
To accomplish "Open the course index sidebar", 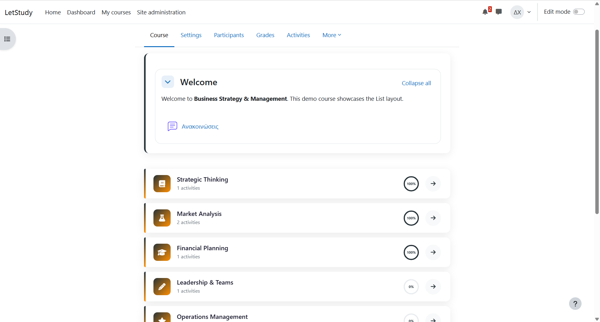I will coord(7,39).
